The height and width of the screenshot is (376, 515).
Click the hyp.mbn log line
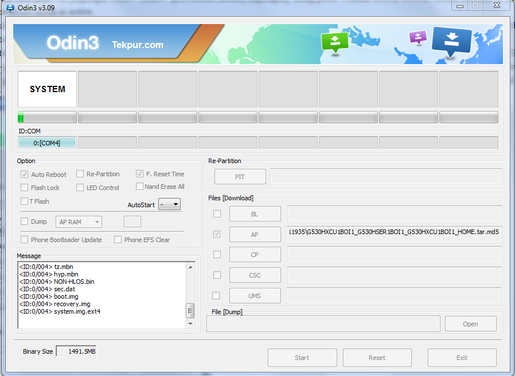tap(49, 274)
